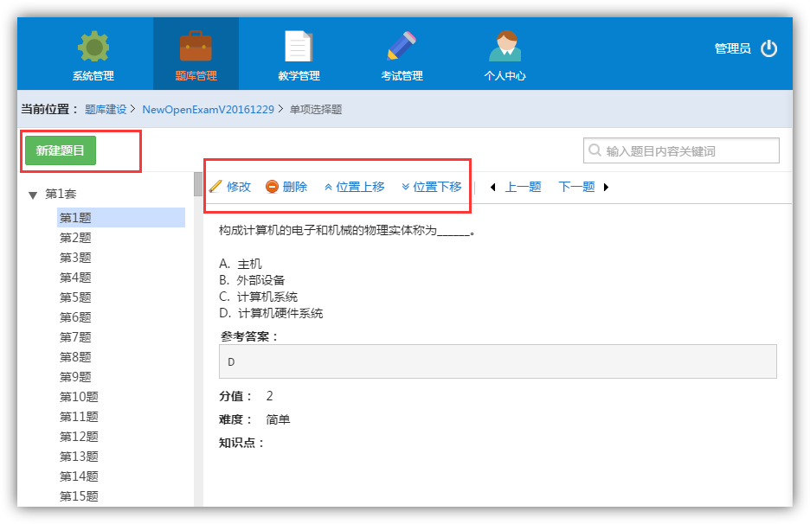Viewport: 810px width, 524px height.
Task: Click the document icon for 教学管理
Action: pyautogui.click(x=299, y=46)
